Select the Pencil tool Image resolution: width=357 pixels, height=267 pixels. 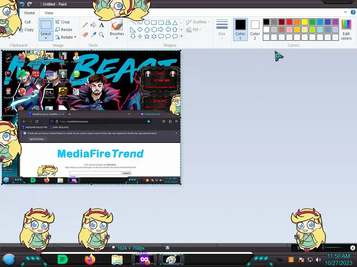[85, 25]
